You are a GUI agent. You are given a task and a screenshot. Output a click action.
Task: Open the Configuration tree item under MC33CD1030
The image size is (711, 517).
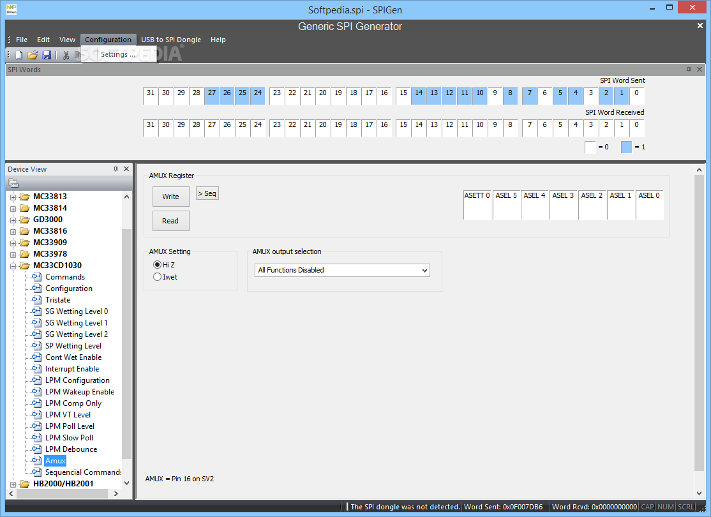(68, 288)
